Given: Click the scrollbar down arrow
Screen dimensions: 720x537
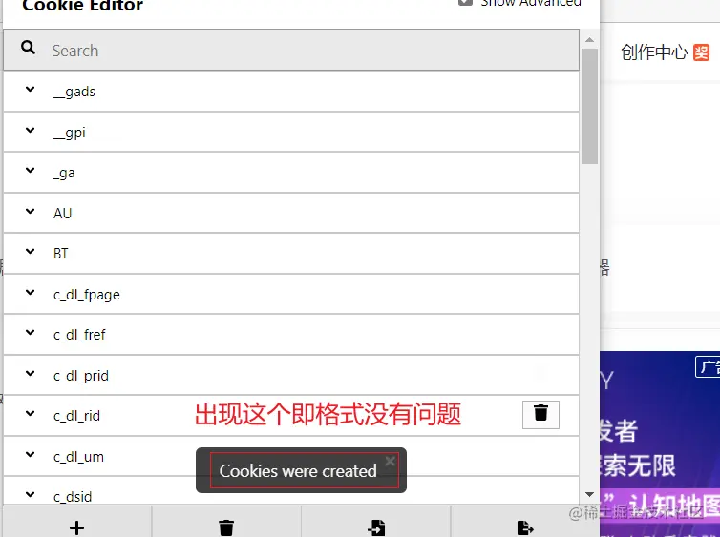Looking at the screenshot, I should (589, 494).
